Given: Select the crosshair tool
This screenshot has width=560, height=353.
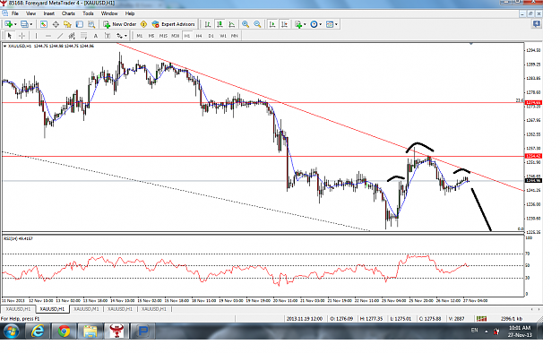Looking at the screenshot, I should point(22,36).
